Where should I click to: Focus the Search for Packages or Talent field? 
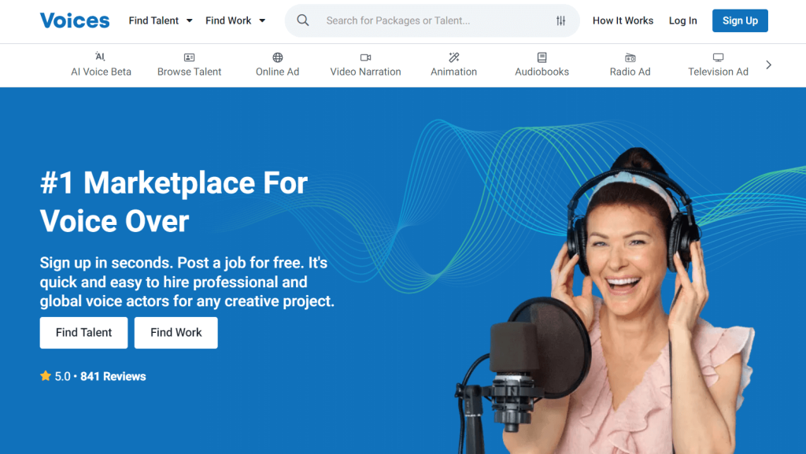(x=434, y=20)
